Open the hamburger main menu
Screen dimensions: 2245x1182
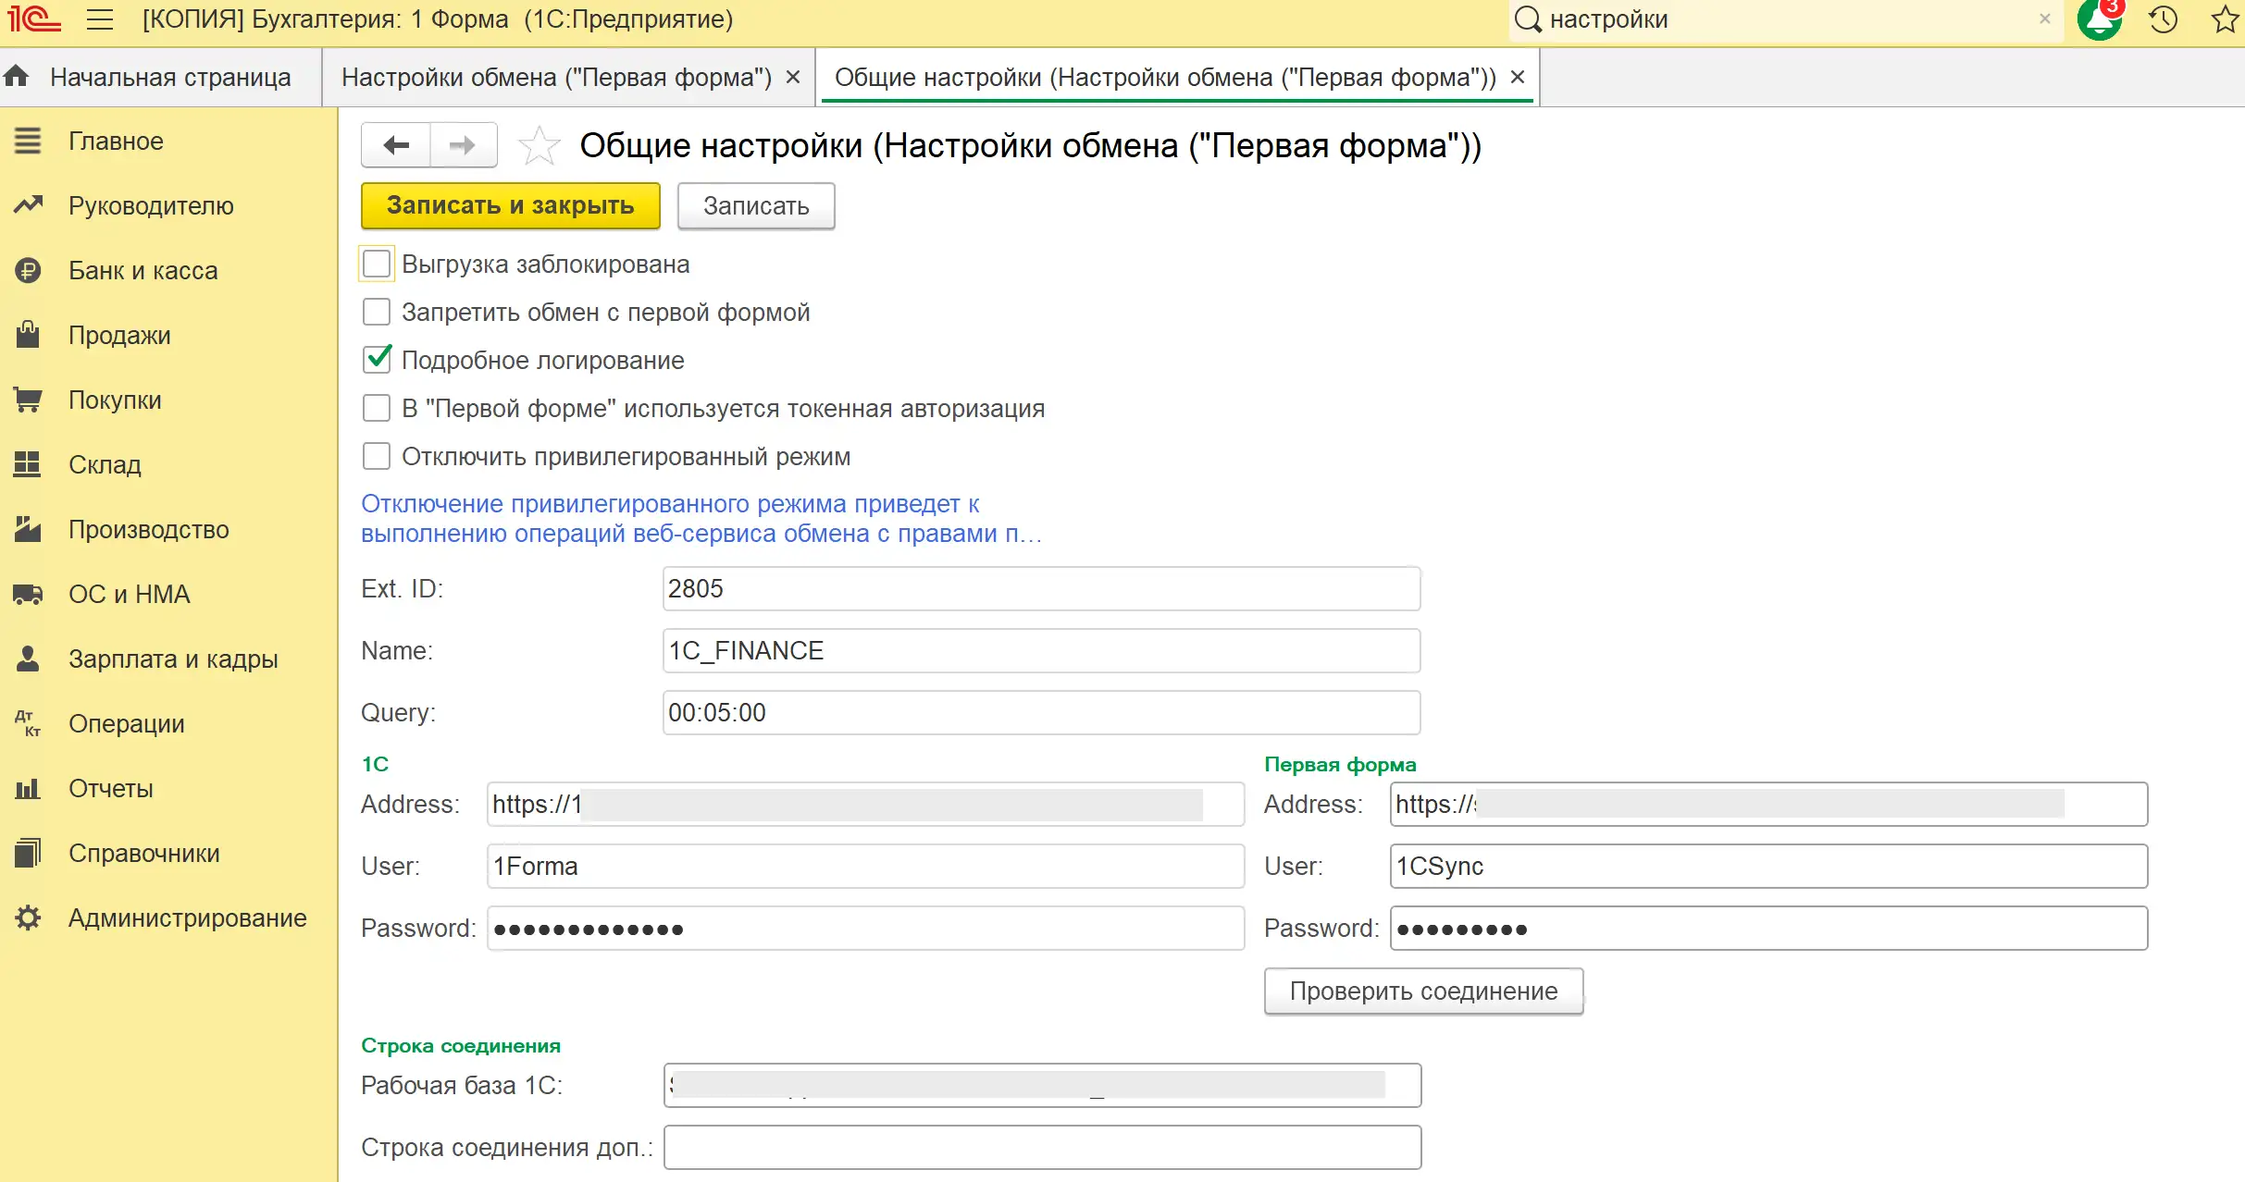(x=100, y=19)
